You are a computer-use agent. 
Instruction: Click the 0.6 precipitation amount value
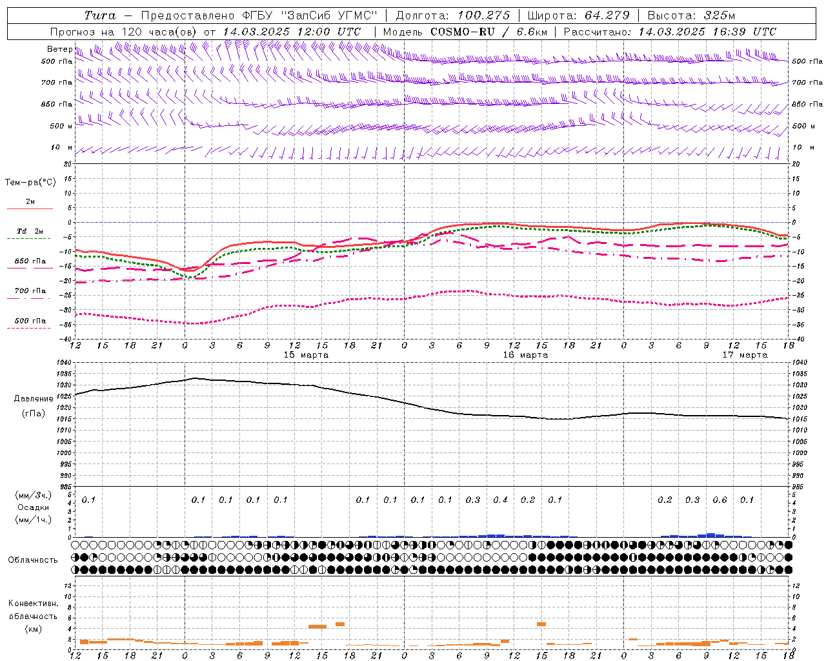point(720,500)
